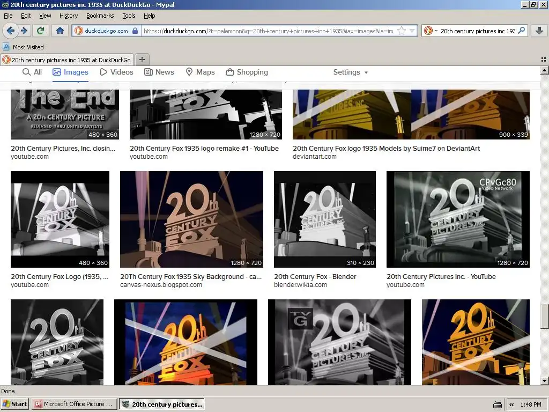Open the 20th Century Fox - Blender thumbnail

325,219
